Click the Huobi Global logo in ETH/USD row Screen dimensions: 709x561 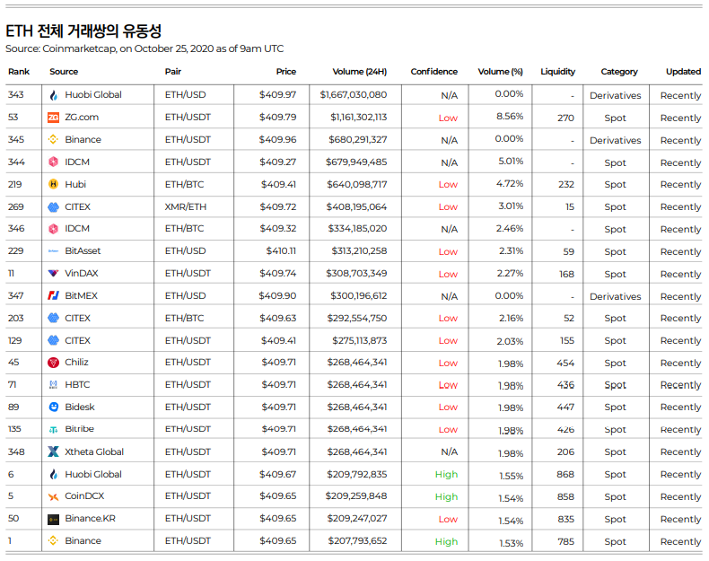[x=53, y=95]
